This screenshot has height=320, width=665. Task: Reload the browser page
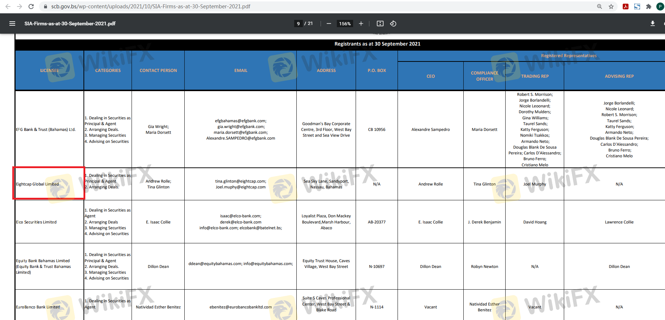point(31,7)
